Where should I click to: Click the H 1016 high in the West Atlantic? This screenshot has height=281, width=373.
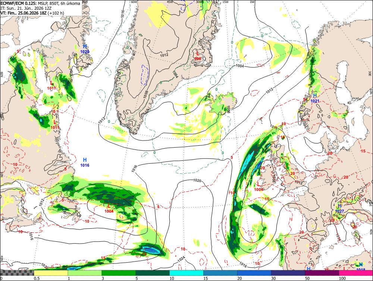pyautogui.click(x=85, y=162)
